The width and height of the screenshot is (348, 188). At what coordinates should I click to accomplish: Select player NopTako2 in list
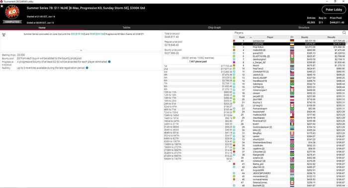(x=258, y=68)
